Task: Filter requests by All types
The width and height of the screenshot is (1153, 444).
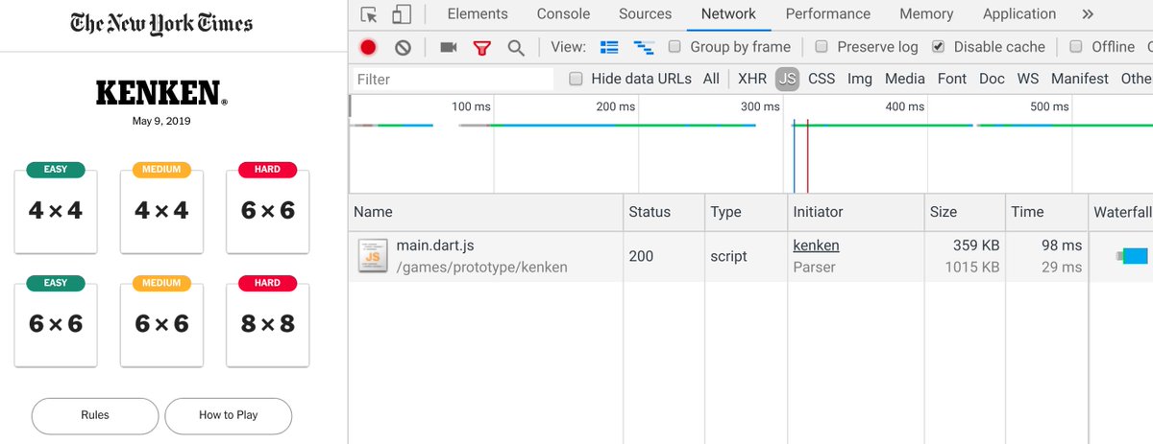Action: pyautogui.click(x=711, y=79)
